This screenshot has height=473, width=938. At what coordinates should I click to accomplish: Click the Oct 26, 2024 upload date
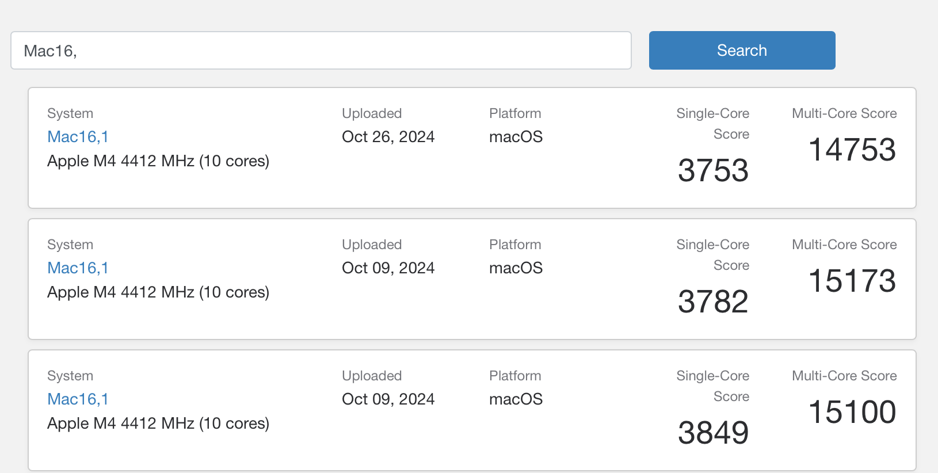[x=388, y=137]
